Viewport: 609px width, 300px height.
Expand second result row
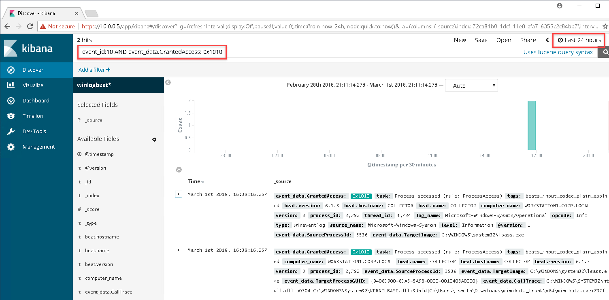[x=178, y=250]
